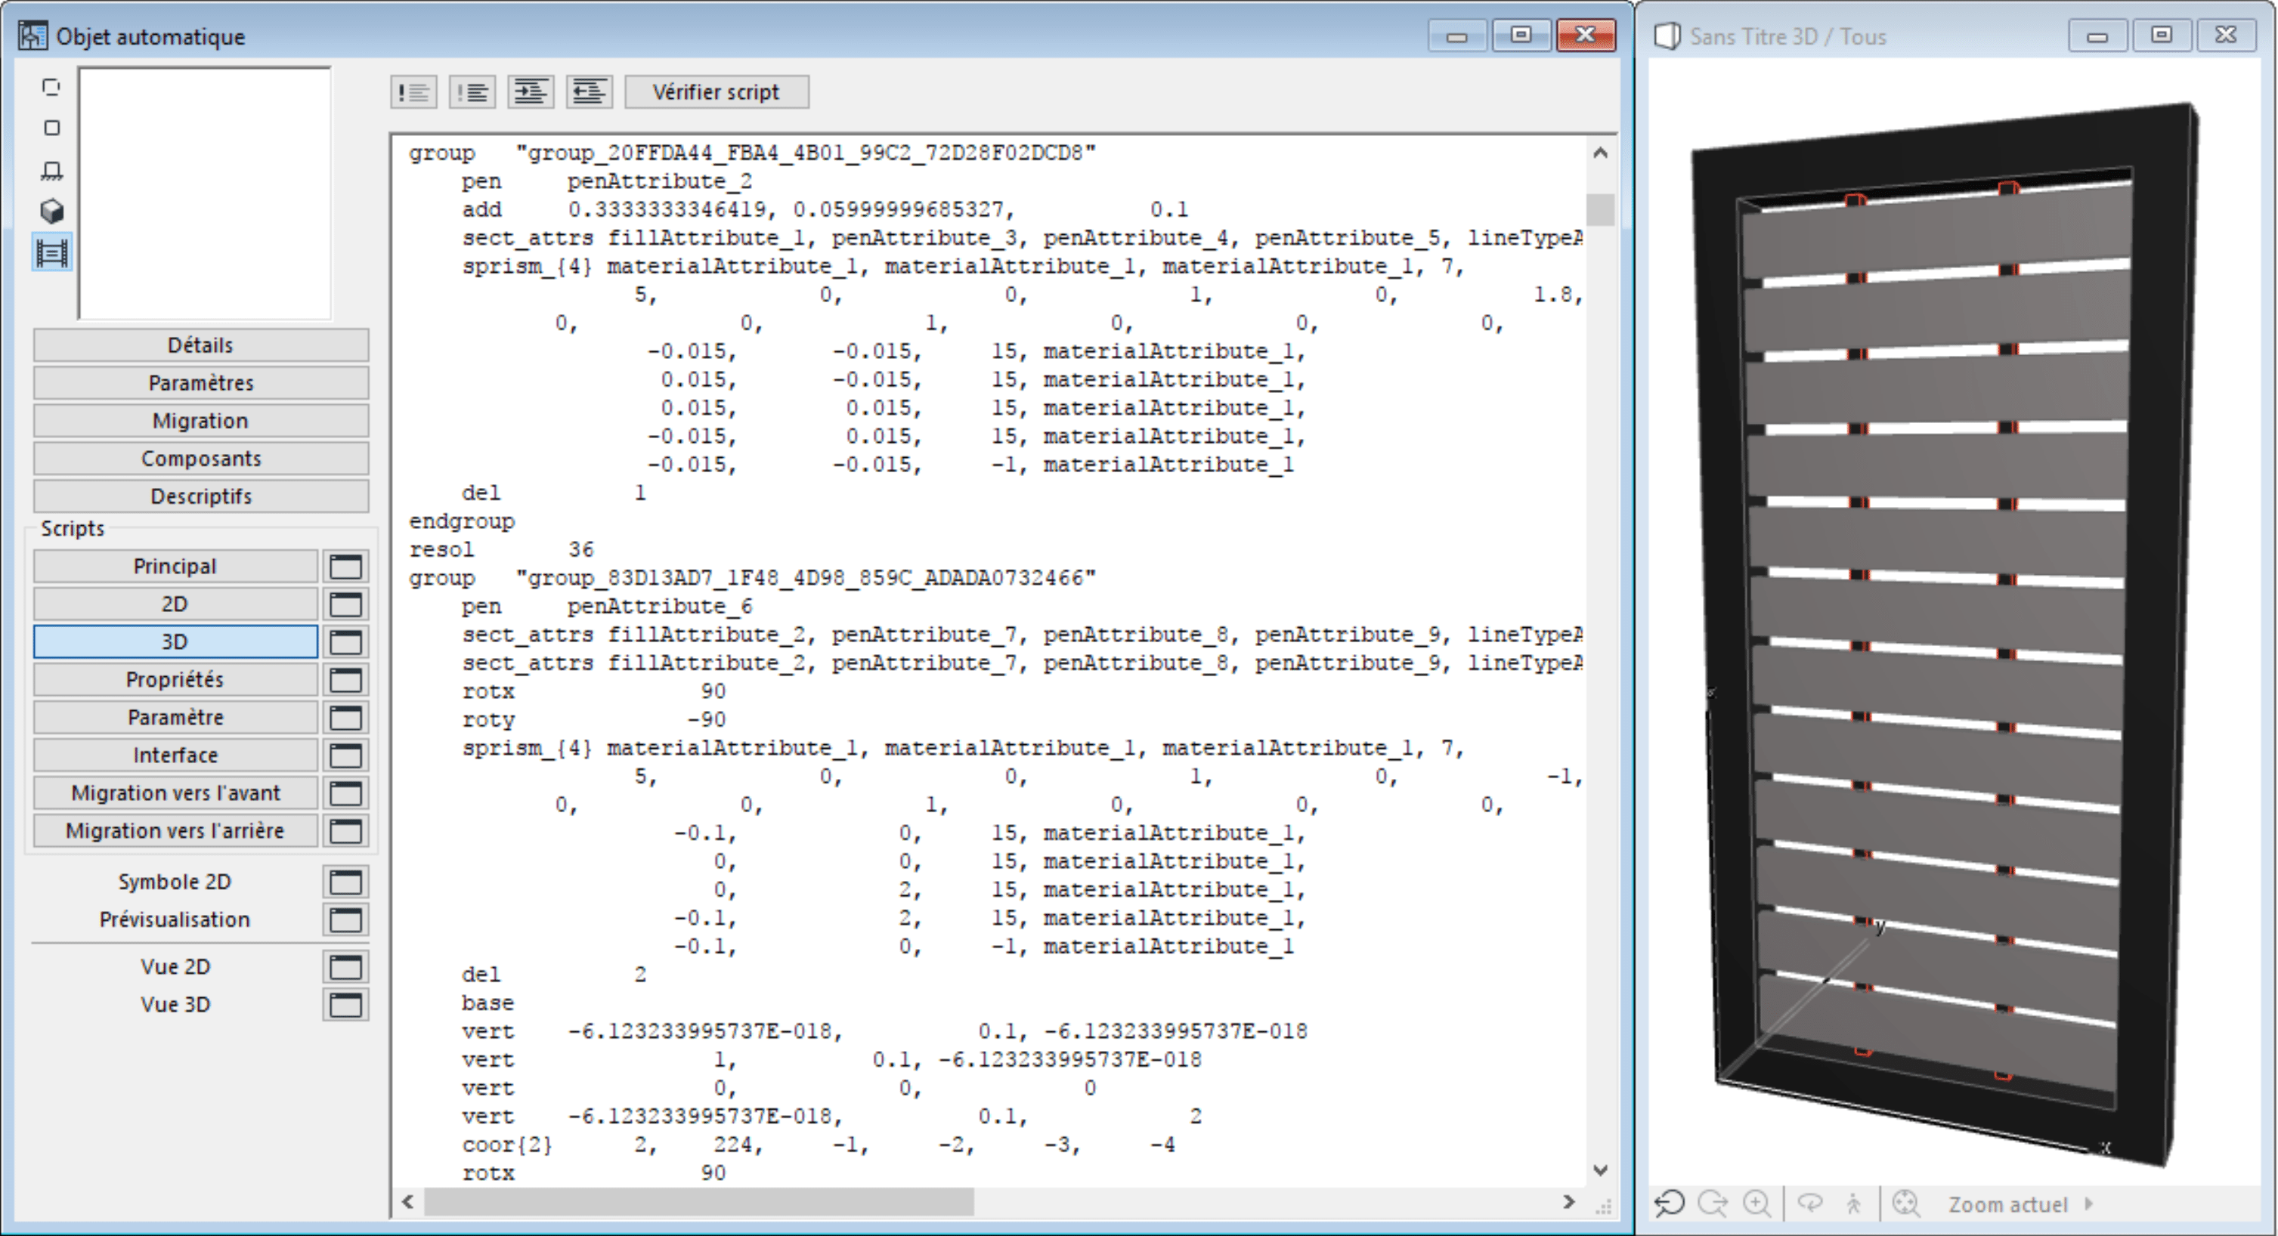Click the horizontal scrollbar left arrow

407,1201
